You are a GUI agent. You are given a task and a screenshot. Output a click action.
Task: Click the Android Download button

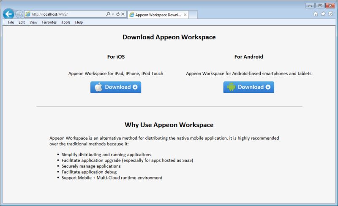tap(249, 87)
